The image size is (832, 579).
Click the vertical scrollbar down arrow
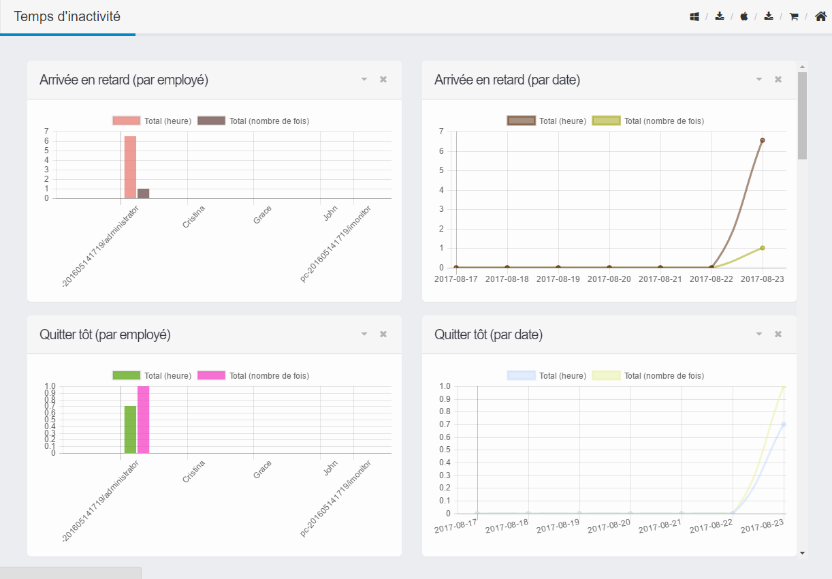[x=802, y=552]
